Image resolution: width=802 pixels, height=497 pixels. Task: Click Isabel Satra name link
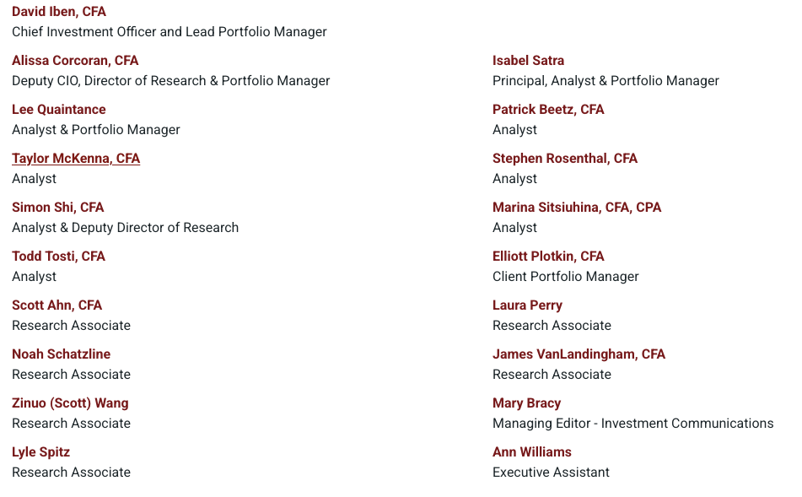coord(529,61)
